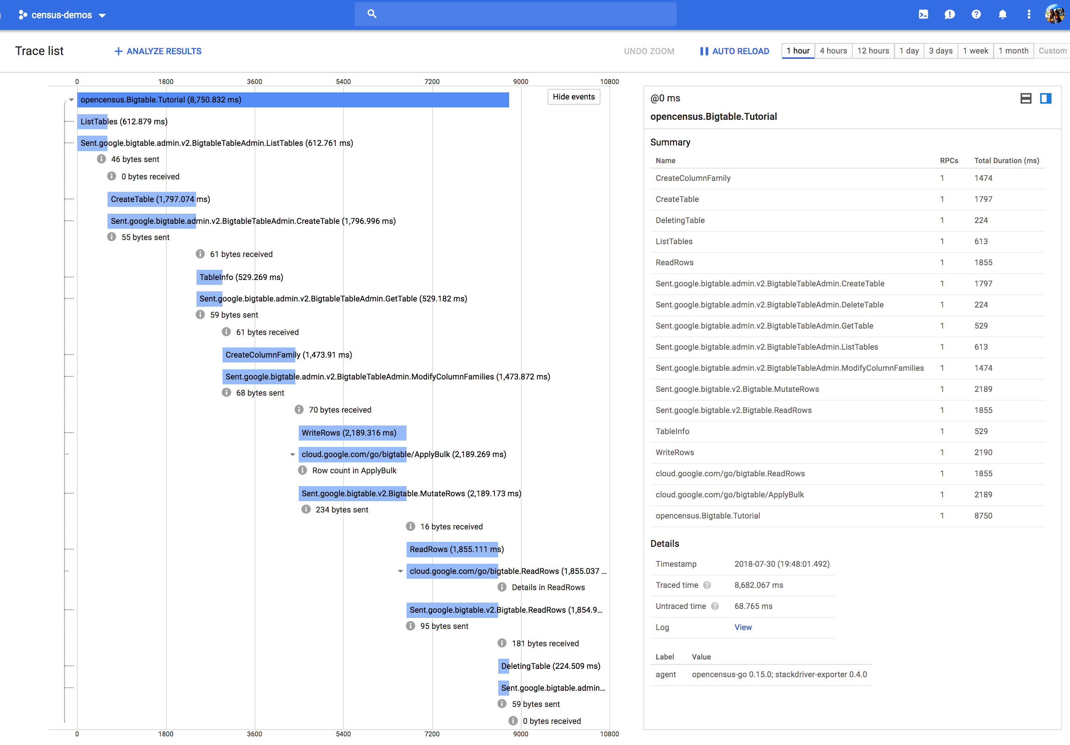Click the Log View link
This screenshot has height=745, width=1070.
point(743,627)
